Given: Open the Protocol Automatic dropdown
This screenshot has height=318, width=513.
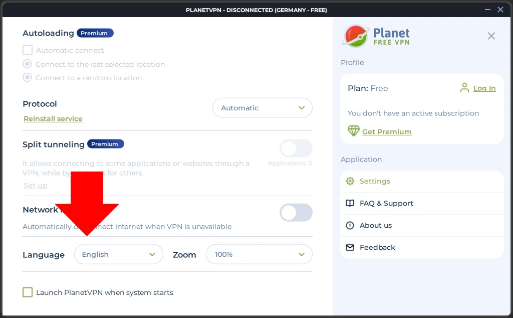Looking at the screenshot, I should click(262, 108).
